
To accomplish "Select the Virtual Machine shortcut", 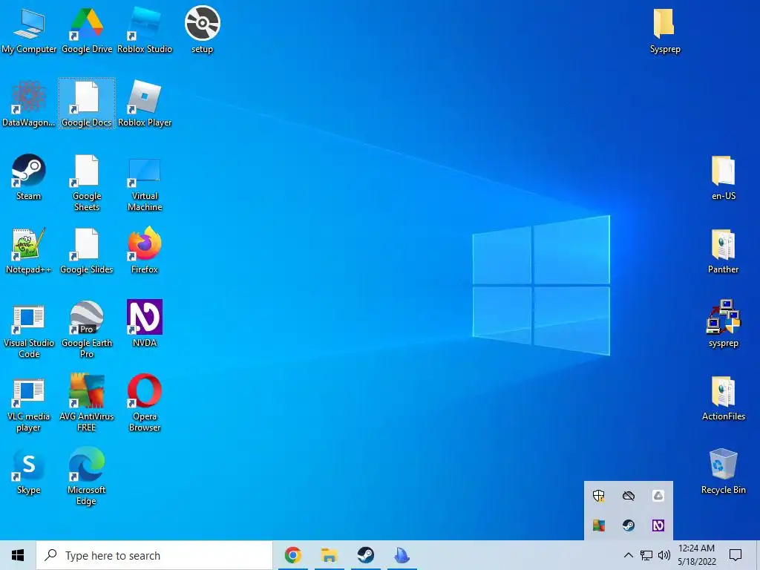I will point(145,183).
